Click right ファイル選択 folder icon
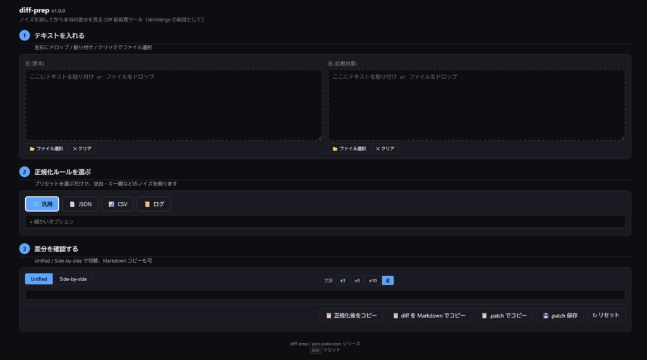Screen dimensions: 647x360 coord(335,149)
